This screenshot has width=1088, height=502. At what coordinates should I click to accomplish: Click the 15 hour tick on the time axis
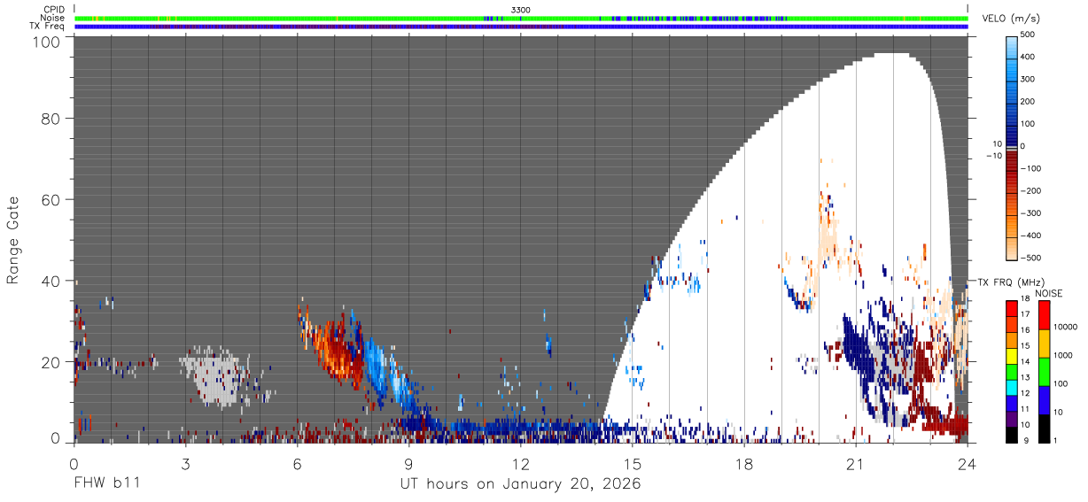(x=632, y=463)
